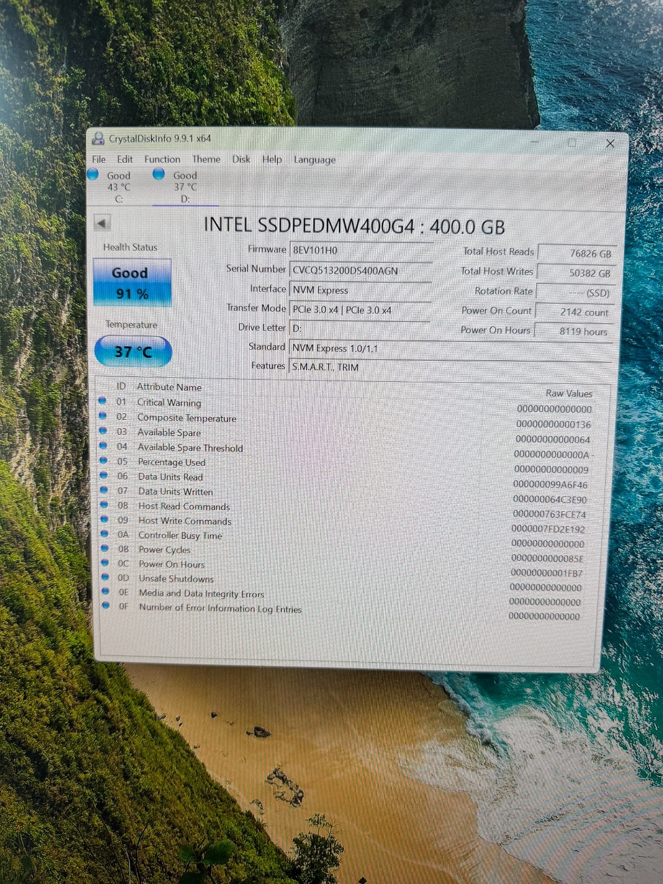This screenshot has height=884, width=663.
Task: Click the Rotation Rate value (SSD)
Action: coord(576,293)
